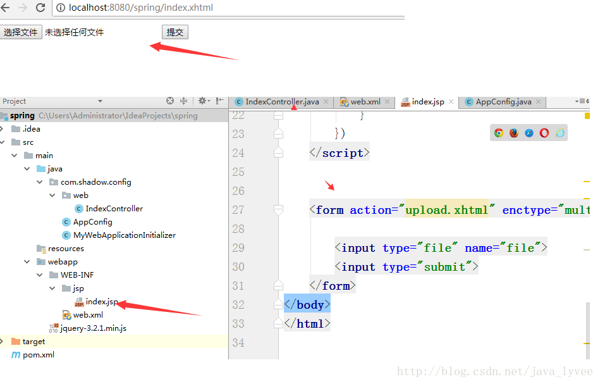Click the 提交 submit button

coord(175,32)
